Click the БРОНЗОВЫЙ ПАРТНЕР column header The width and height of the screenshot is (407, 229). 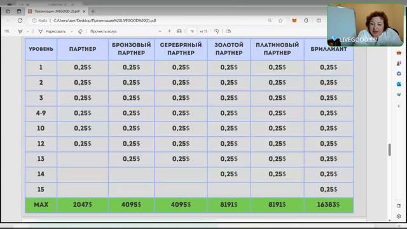132,49
